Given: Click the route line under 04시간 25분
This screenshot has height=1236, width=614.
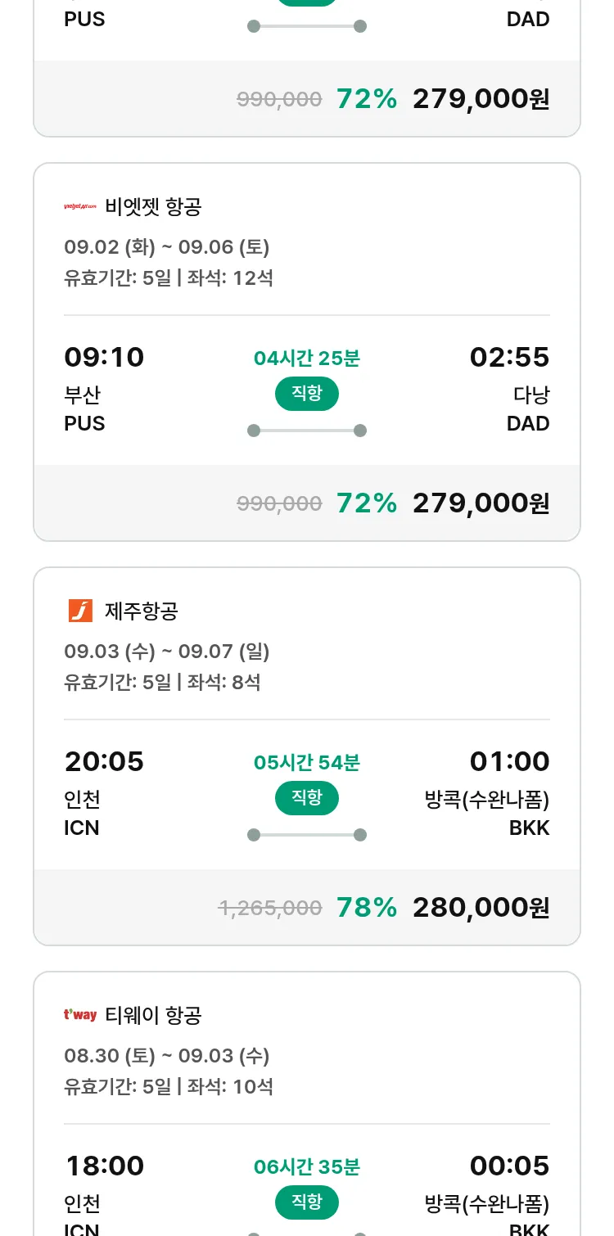Looking at the screenshot, I should (306, 431).
